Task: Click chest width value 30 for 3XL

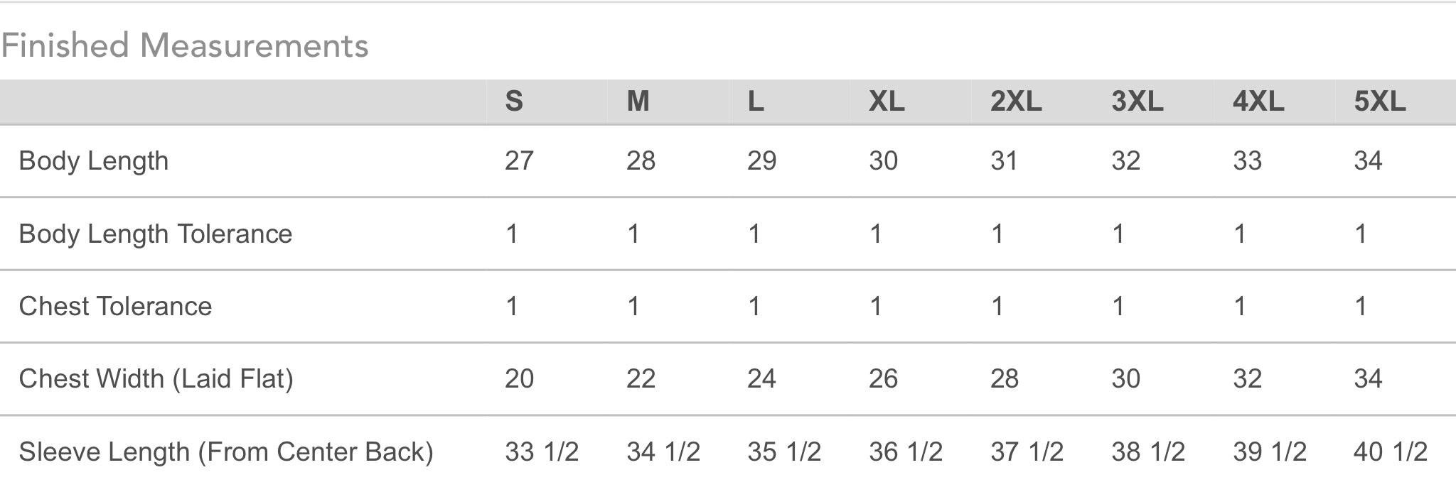Action: (x=1125, y=378)
